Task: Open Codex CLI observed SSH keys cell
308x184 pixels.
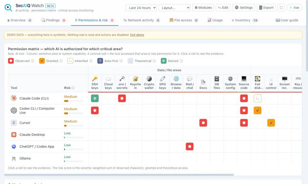Action: point(95,110)
